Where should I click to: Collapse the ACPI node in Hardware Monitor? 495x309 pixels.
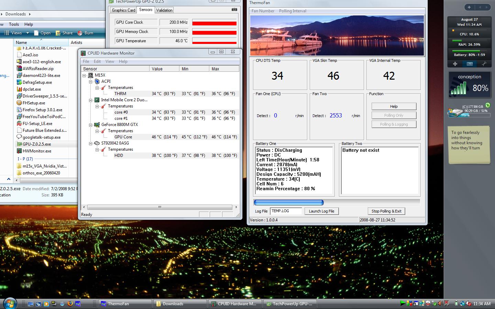[x=91, y=81]
